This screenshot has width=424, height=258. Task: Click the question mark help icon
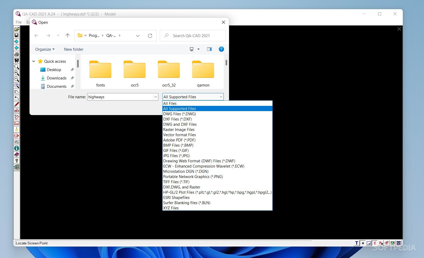pos(16,161)
